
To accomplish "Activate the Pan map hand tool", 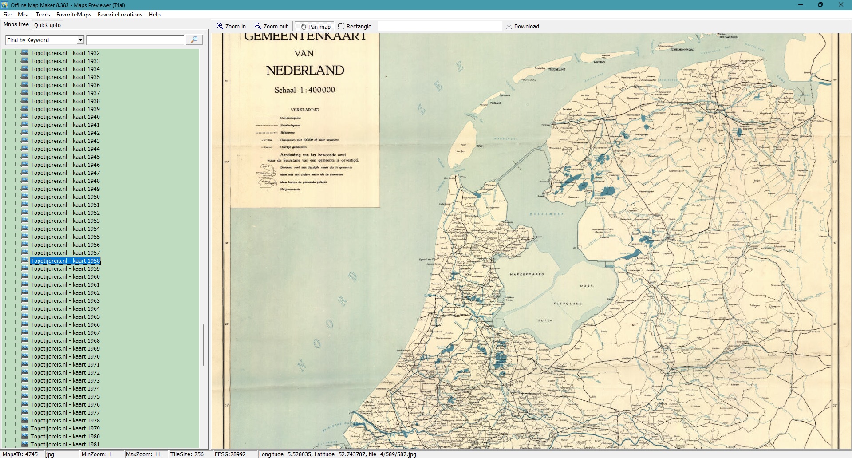I will 304,27.
